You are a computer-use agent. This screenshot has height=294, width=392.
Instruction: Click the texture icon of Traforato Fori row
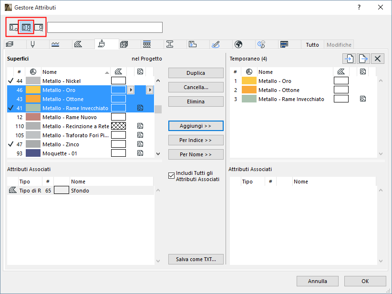tap(140, 135)
